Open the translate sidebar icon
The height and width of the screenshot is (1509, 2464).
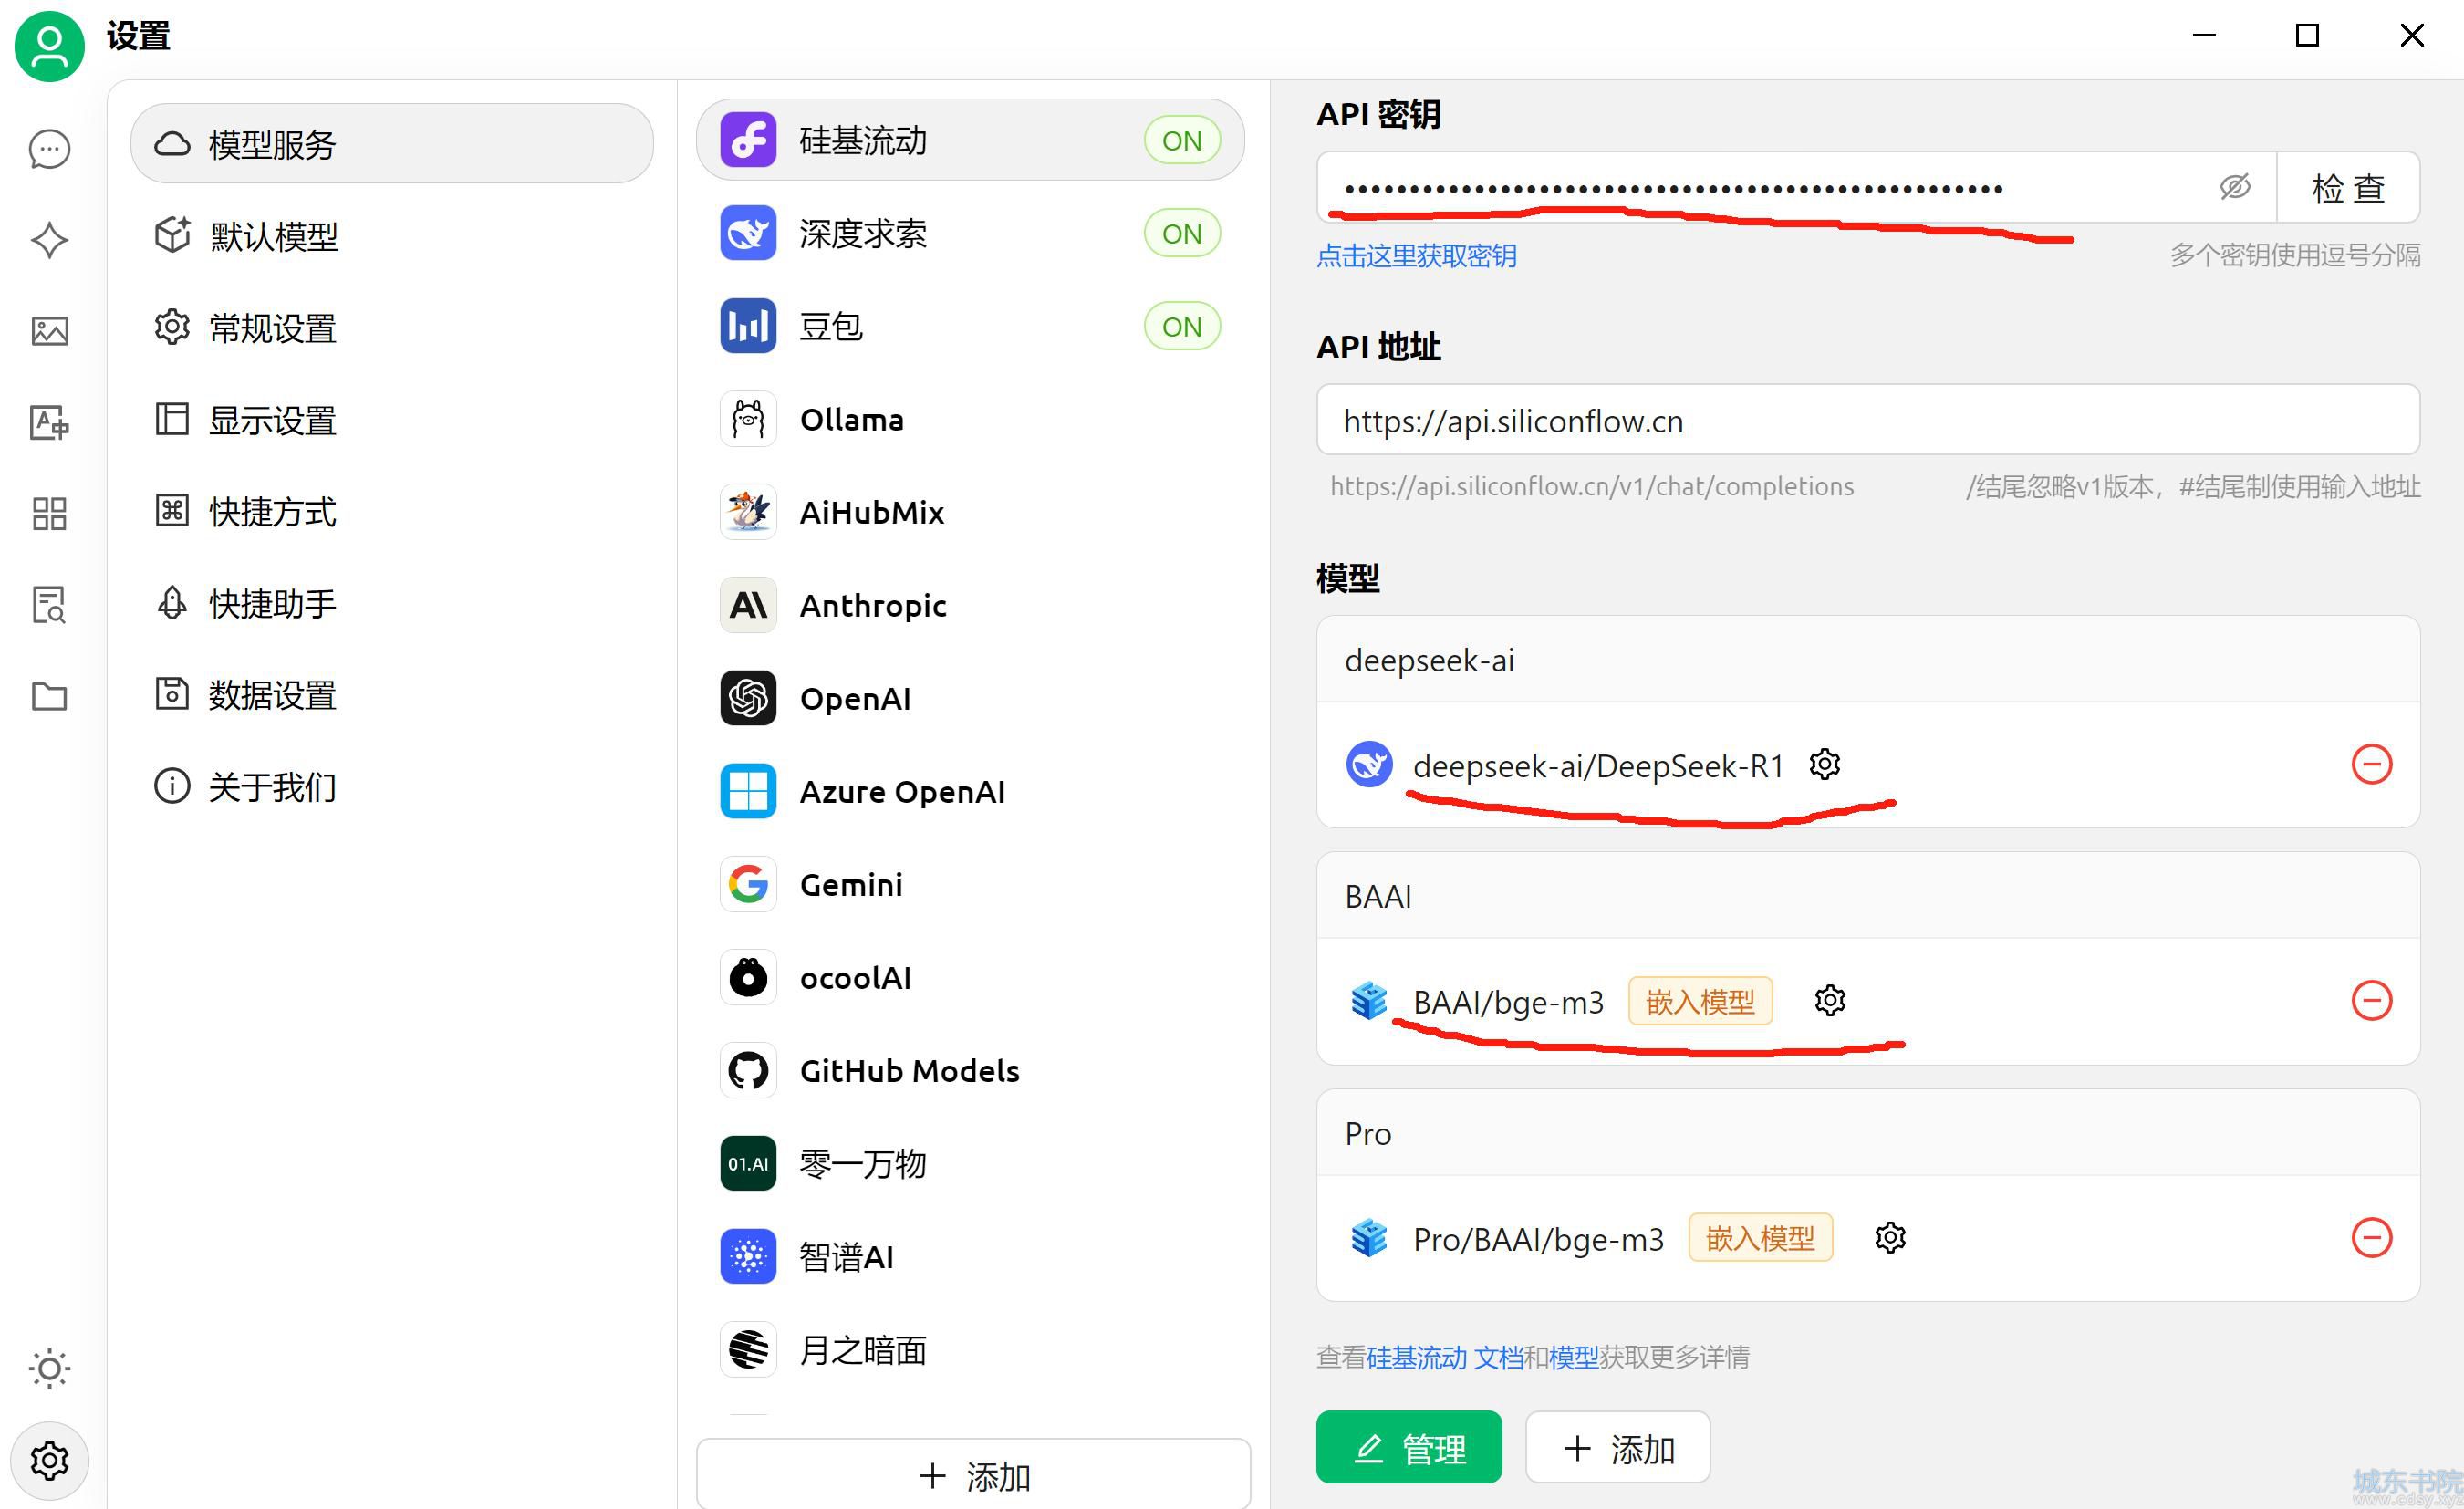point(49,422)
